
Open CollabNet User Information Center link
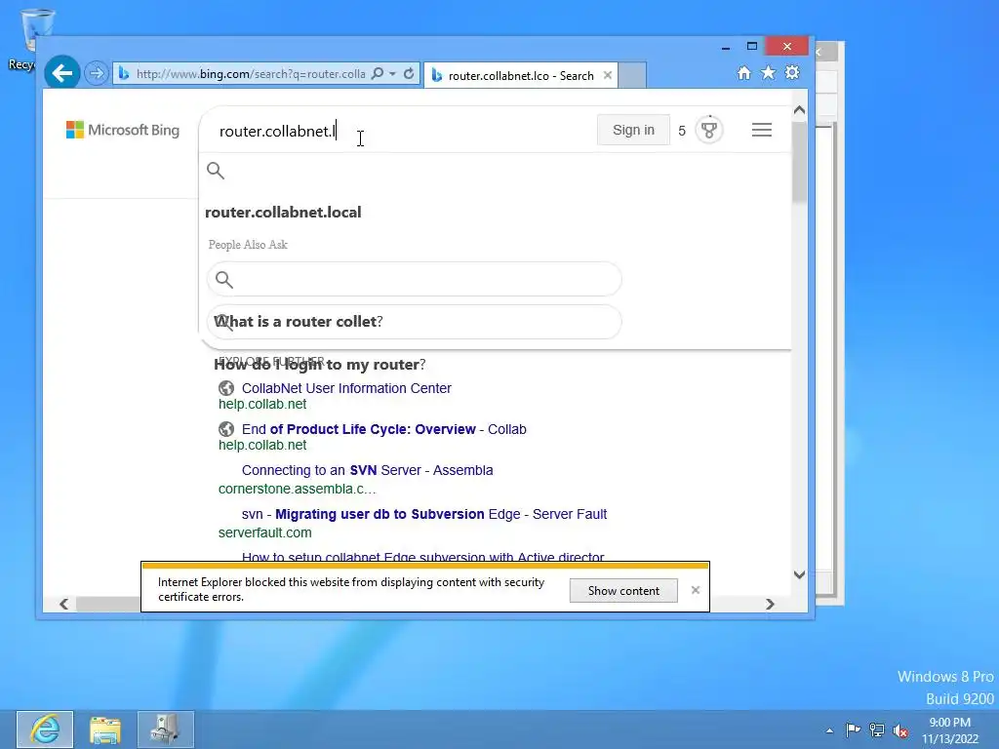click(x=346, y=388)
